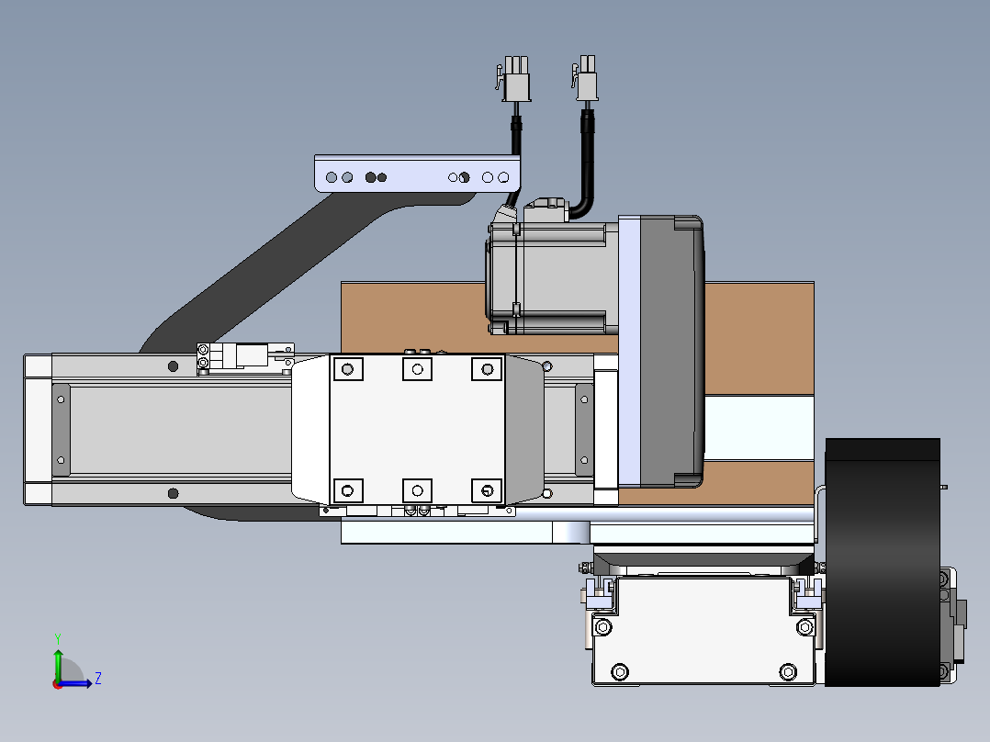Select the grey inner rail face of the linear actuator
Image resolution: width=990 pixels, height=742 pixels.
click(x=180, y=430)
